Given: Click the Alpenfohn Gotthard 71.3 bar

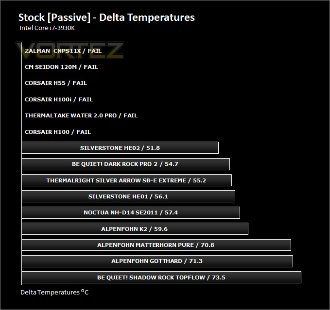Looking at the screenshot, I should (x=157, y=261).
